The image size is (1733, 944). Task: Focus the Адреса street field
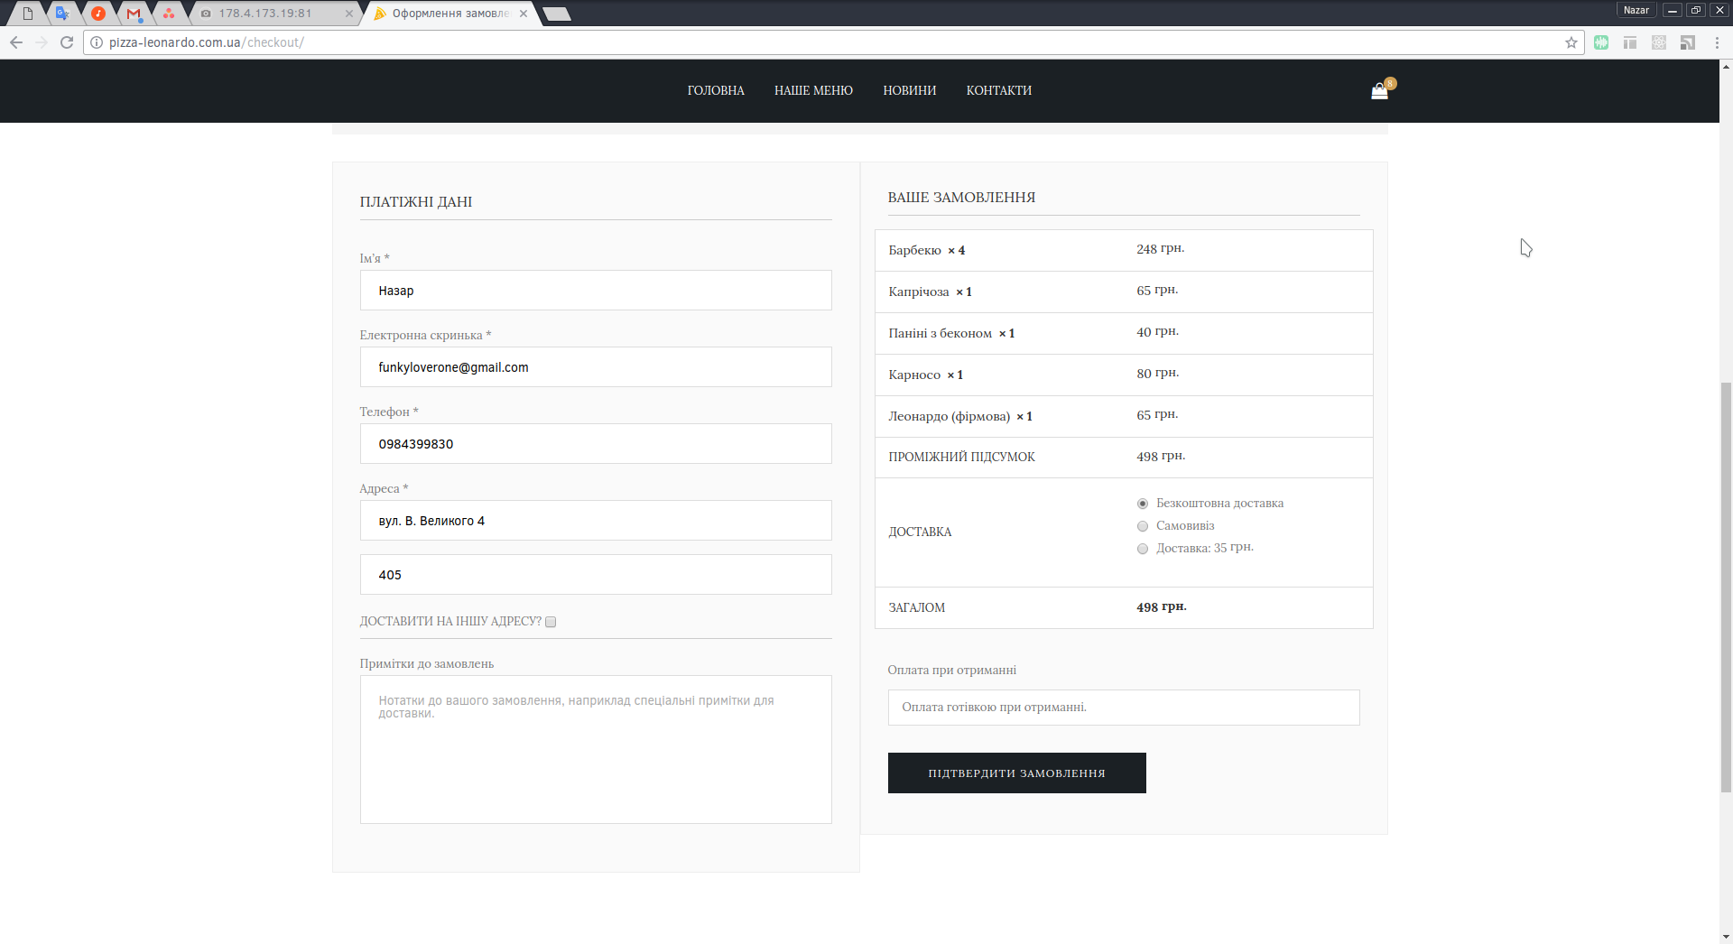tap(596, 521)
